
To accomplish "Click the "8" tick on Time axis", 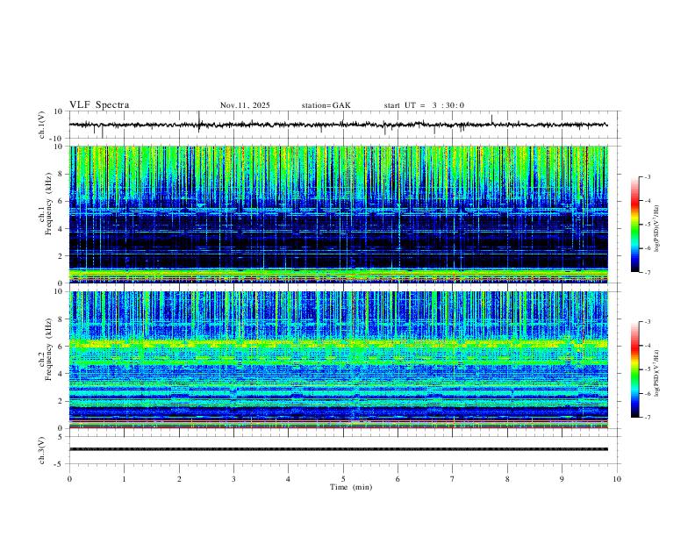I will tap(507, 479).
